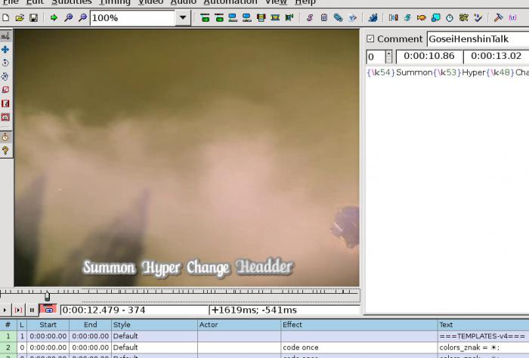The image size is (529, 358).
Task: Open Options hammer icon
Action: pyautogui.click(x=498, y=17)
